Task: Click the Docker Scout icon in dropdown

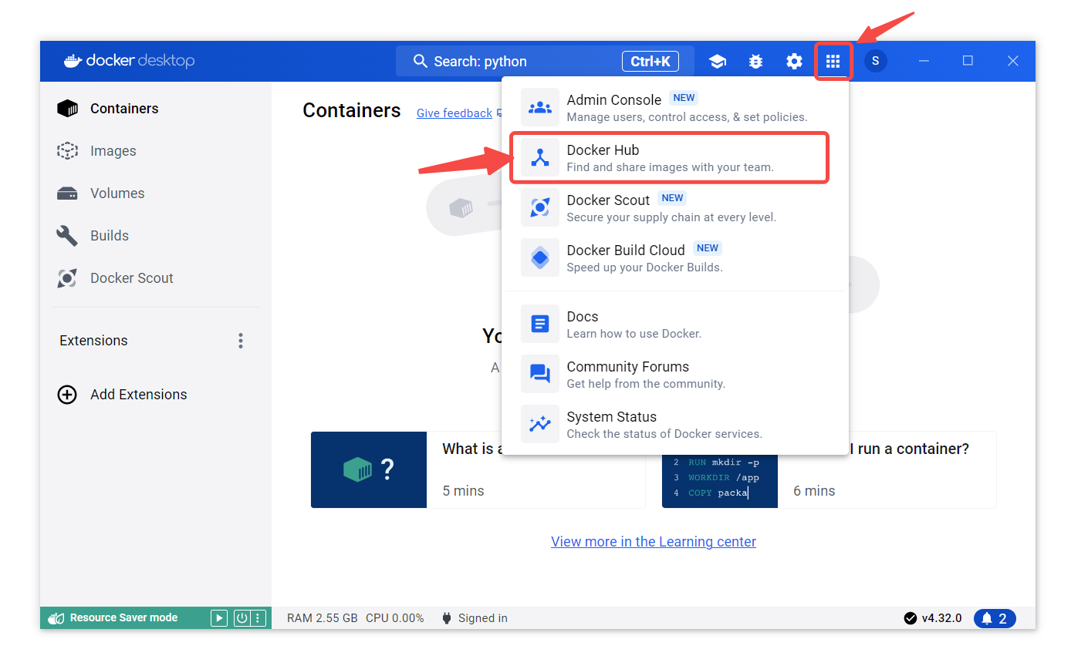Action: point(540,207)
